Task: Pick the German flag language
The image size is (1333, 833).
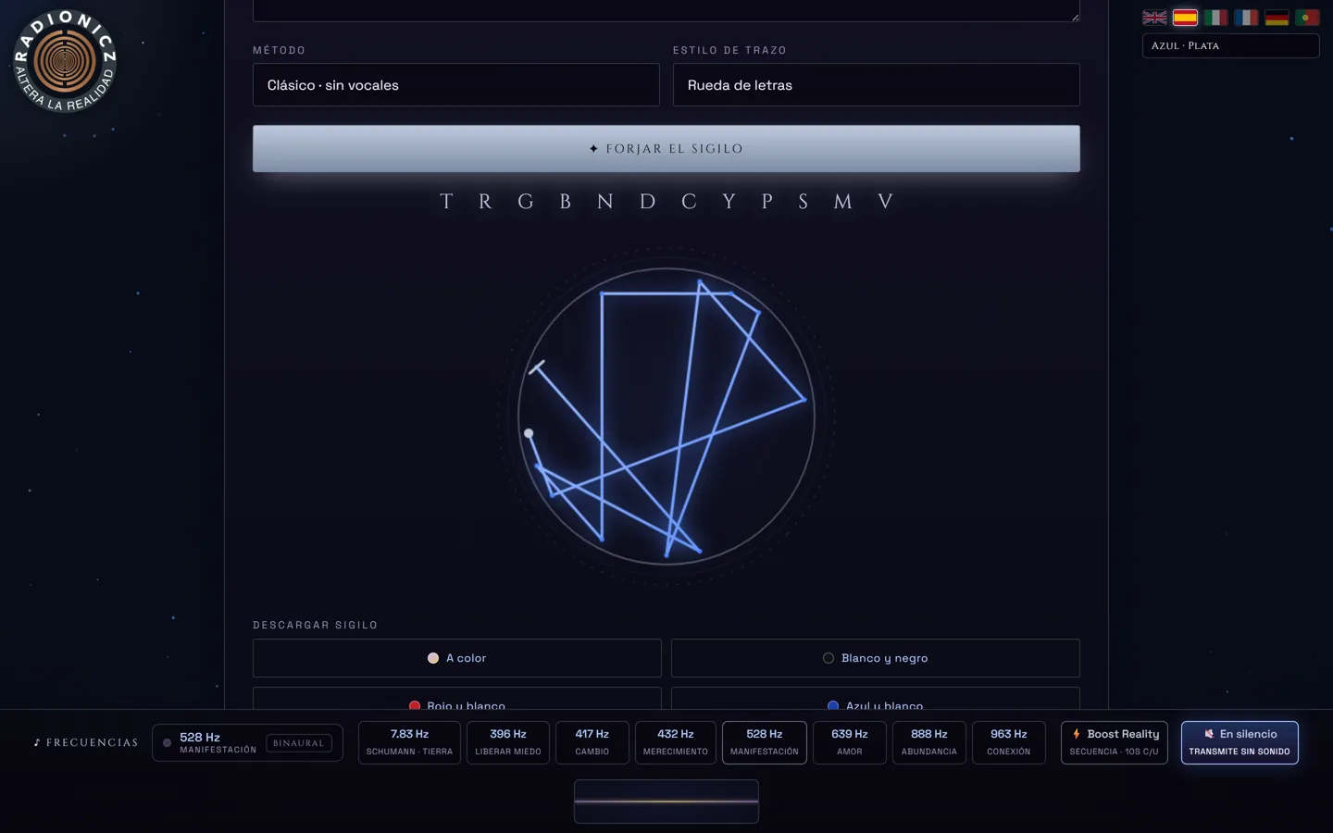Action: [1277, 18]
